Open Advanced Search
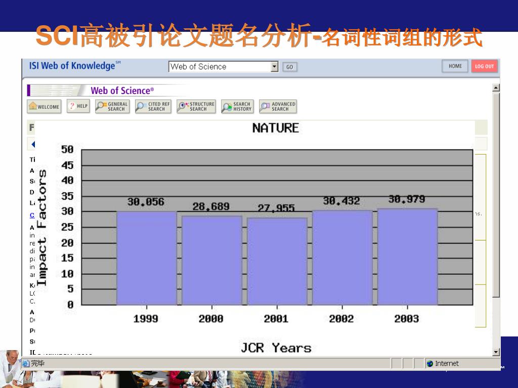The width and height of the screenshot is (518, 388). click(x=278, y=107)
